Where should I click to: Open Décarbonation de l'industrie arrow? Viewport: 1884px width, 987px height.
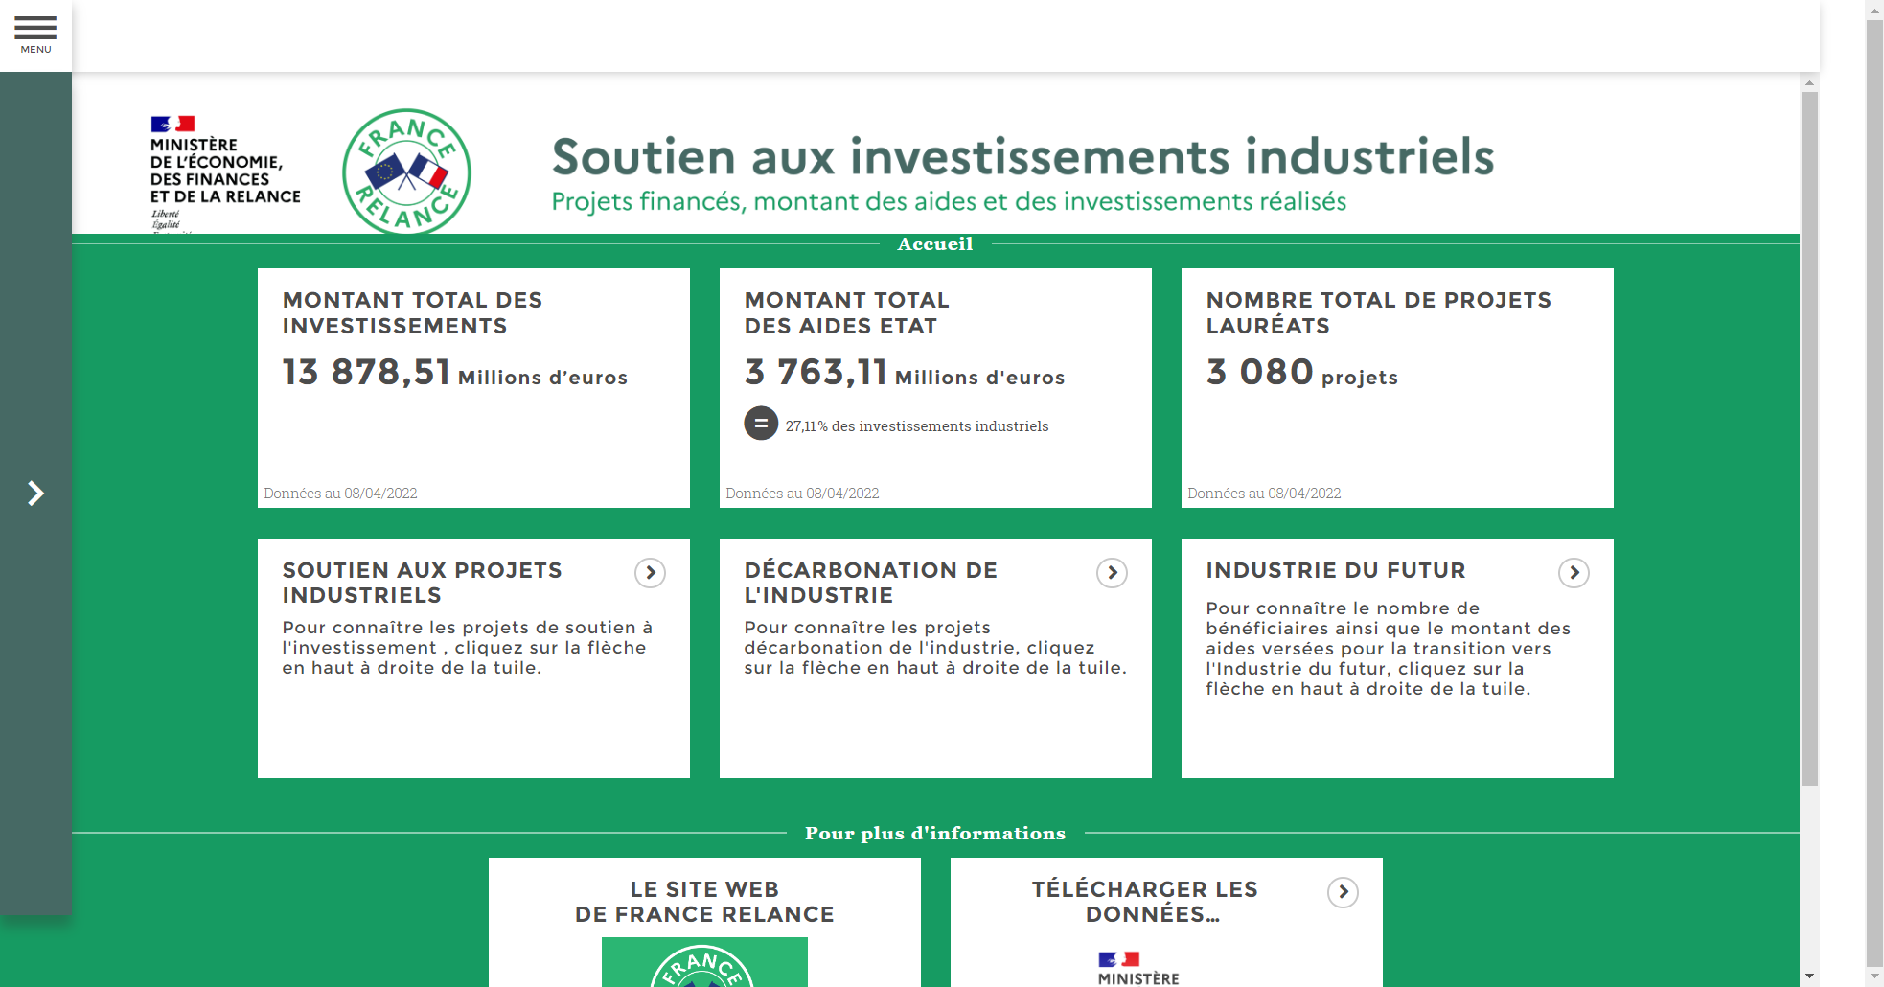(1112, 573)
